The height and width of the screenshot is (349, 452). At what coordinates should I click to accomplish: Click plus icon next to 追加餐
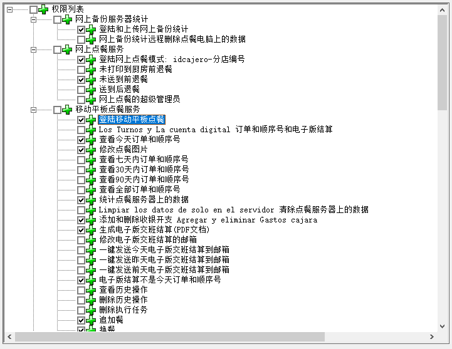click(91, 320)
